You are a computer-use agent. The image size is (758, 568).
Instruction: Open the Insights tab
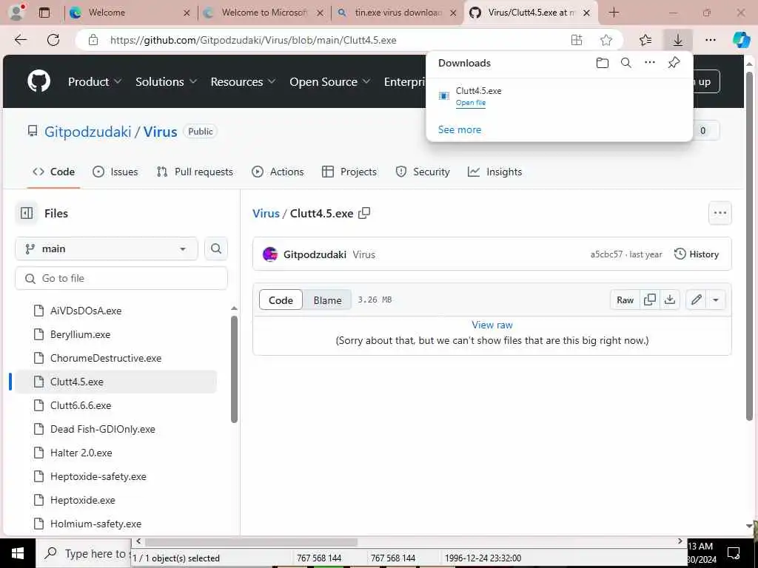[x=495, y=172]
